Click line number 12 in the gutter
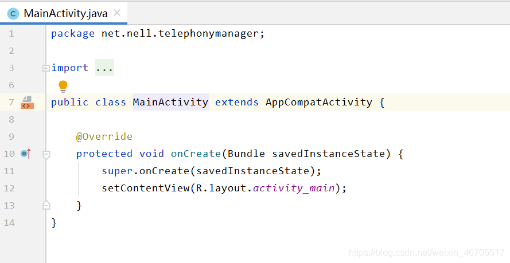 [9, 189]
